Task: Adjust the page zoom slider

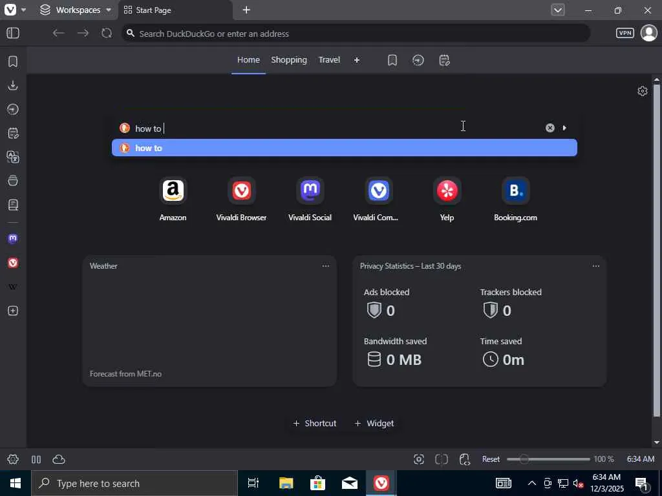Action: tap(548, 459)
